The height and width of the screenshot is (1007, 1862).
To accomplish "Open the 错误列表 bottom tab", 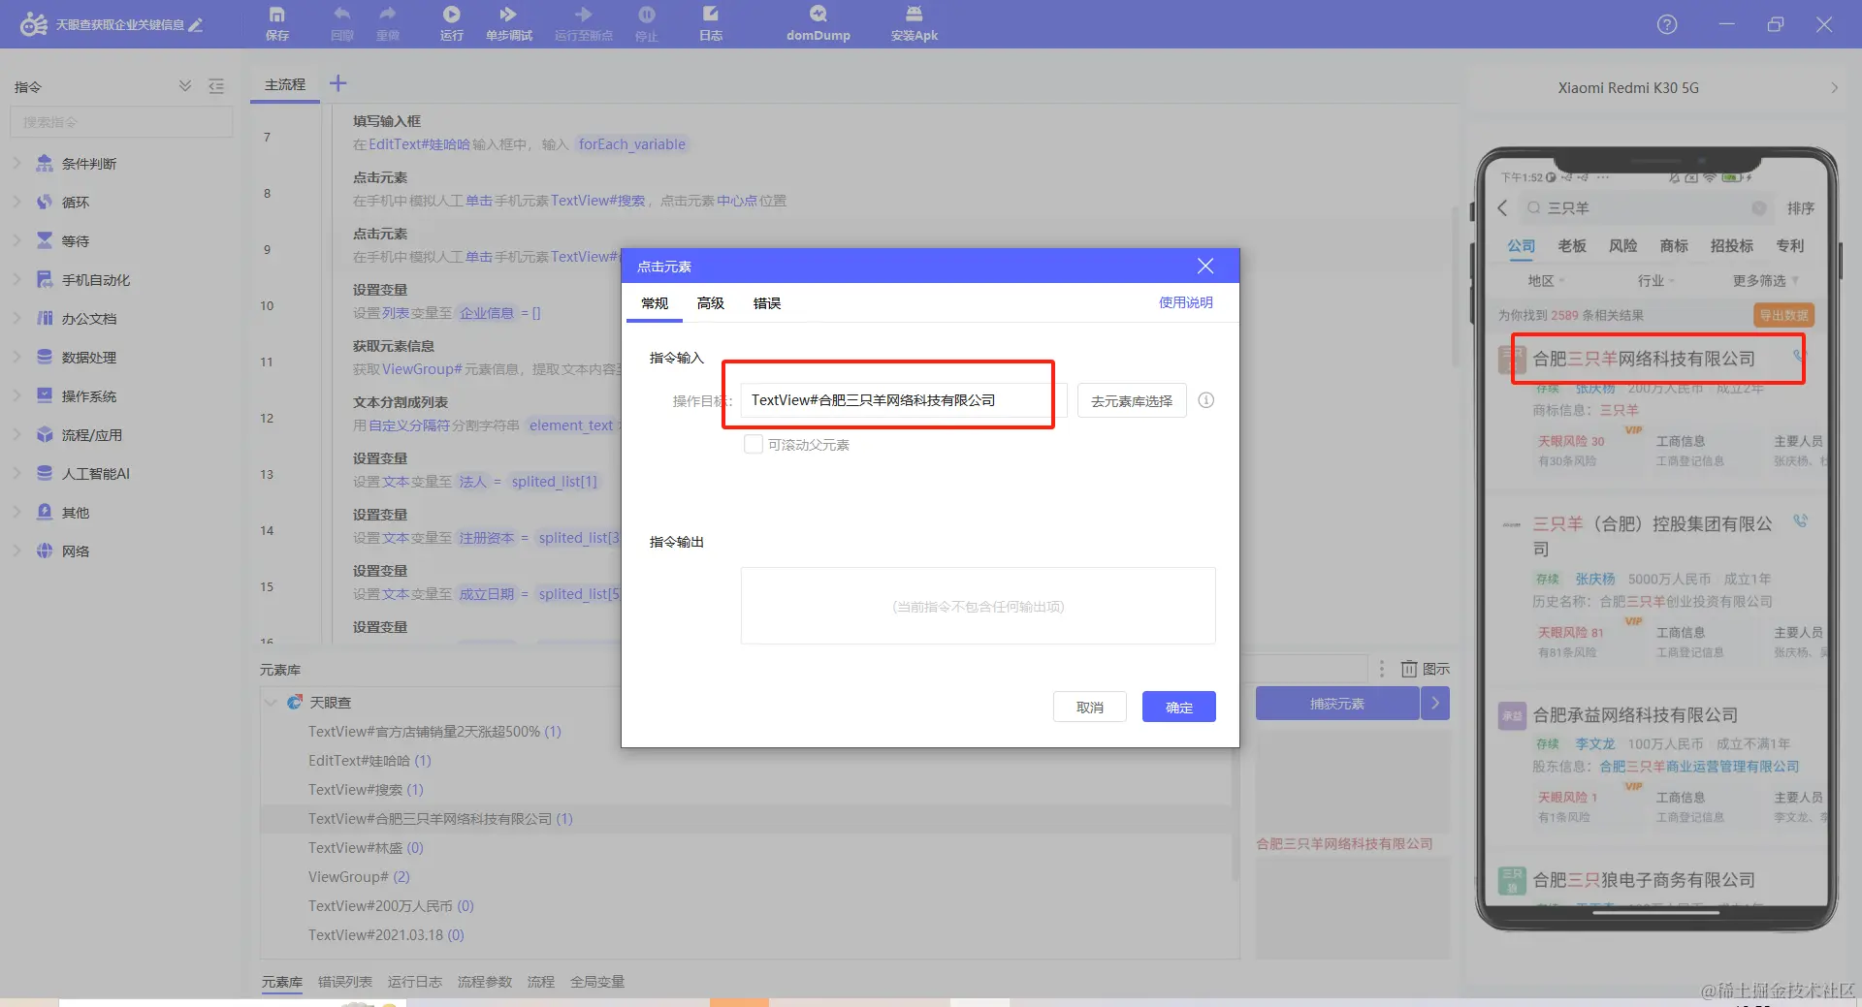I will [345, 982].
